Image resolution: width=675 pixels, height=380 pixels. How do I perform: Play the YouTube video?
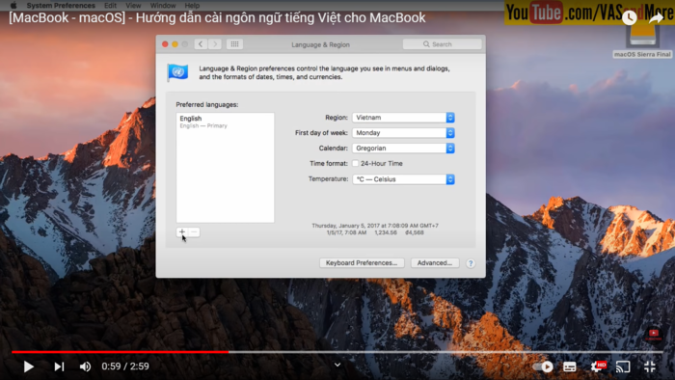point(28,366)
